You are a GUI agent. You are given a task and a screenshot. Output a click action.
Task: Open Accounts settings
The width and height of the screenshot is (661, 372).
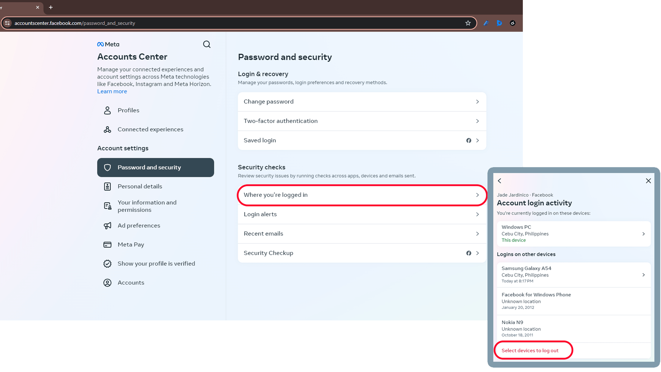(131, 282)
